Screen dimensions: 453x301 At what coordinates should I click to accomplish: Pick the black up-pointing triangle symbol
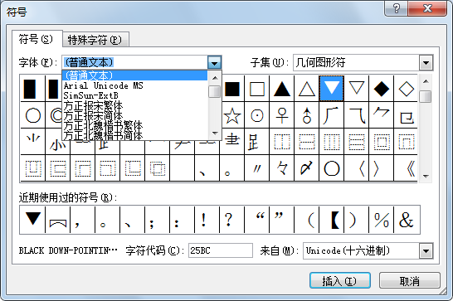tap(282, 89)
